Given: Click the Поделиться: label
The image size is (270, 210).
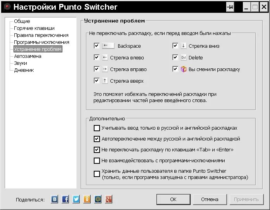Looking at the screenshot, I should pos(30,200).
